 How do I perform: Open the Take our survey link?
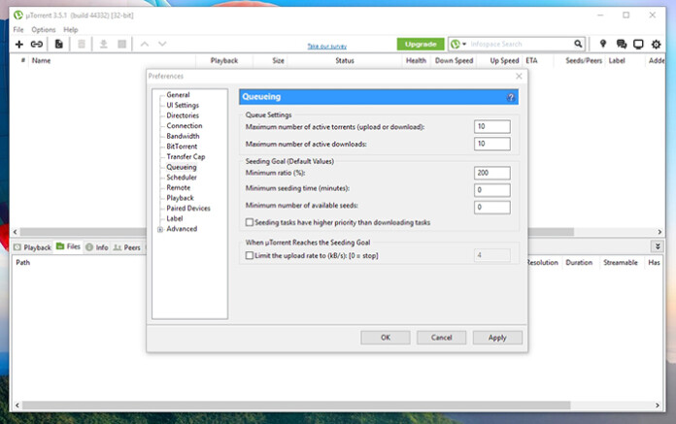(x=326, y=46)
